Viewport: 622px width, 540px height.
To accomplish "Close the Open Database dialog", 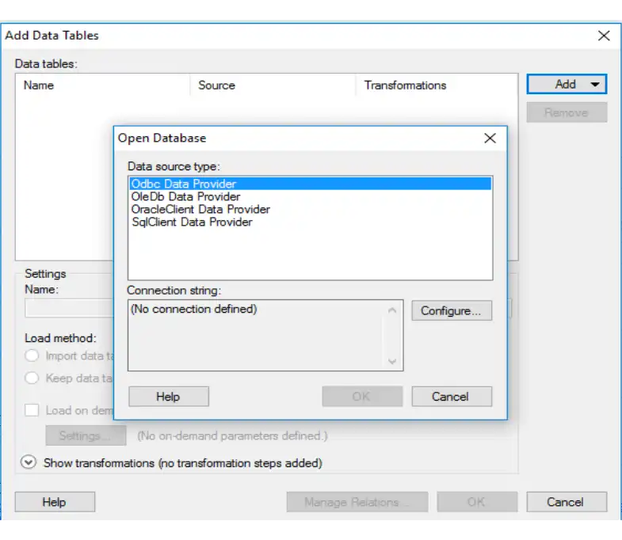I will coord(490,138).
